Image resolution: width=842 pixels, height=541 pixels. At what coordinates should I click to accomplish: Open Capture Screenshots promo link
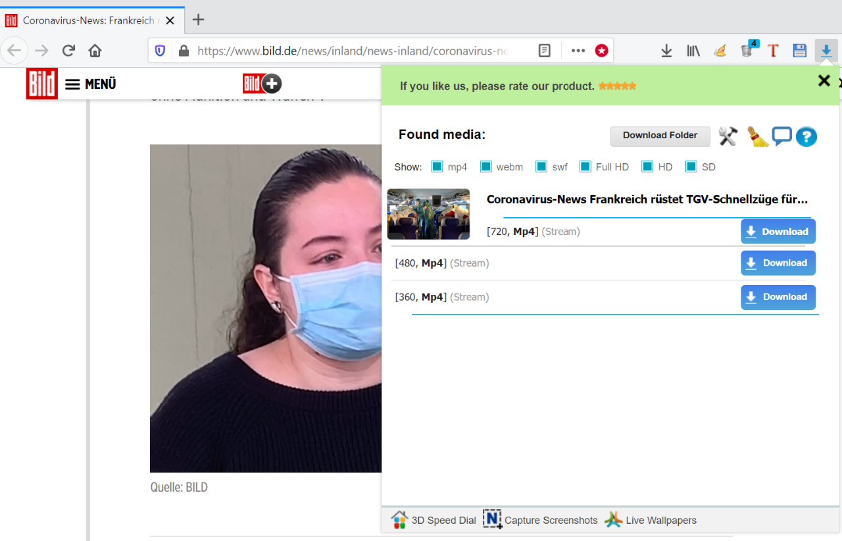(540, 519)
